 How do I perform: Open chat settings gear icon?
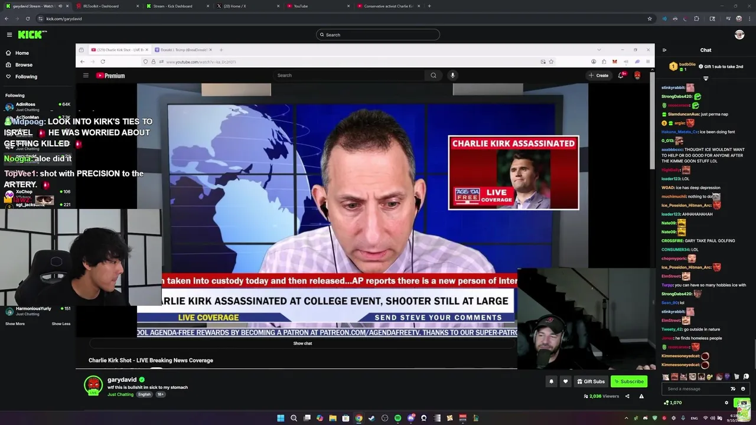point(726,403)
